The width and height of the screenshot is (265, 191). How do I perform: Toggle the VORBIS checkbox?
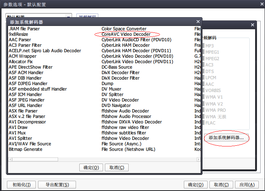pos(203,90)
